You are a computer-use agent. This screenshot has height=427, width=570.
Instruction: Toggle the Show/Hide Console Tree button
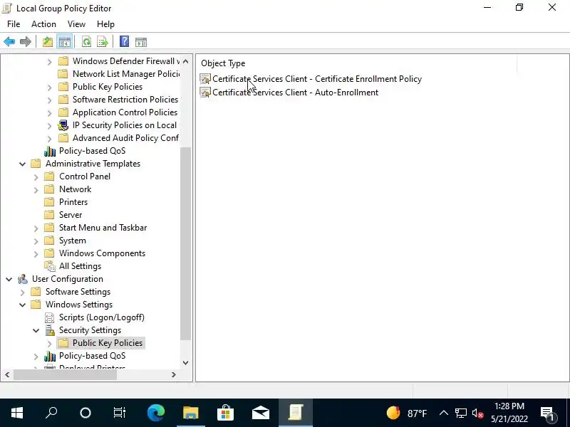tap(65, 42)
